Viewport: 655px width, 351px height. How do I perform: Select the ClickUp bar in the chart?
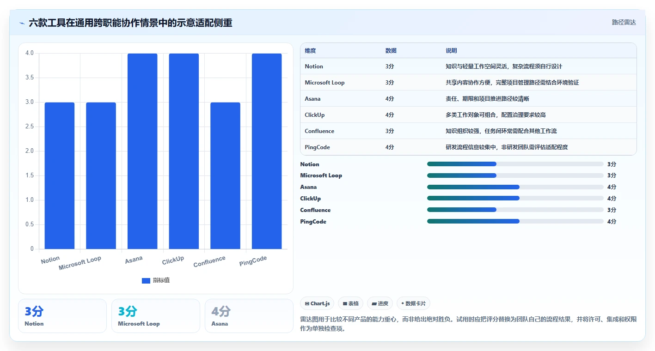(x=184, y=151)
